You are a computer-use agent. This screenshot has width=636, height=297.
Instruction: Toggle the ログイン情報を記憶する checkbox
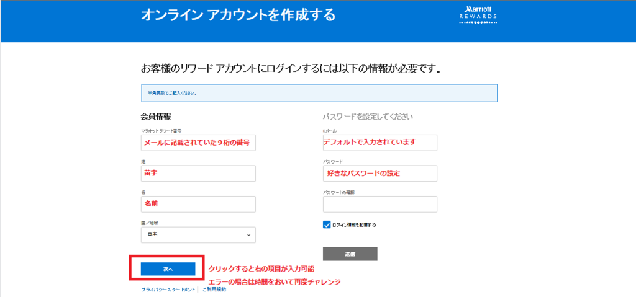(327, 225)
